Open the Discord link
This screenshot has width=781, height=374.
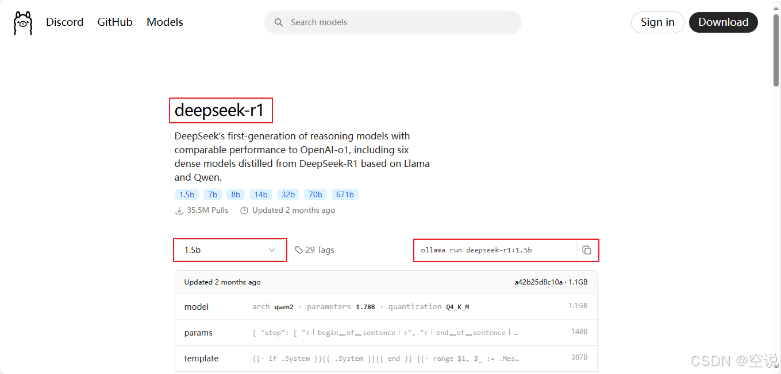click(x=64, y=22)
